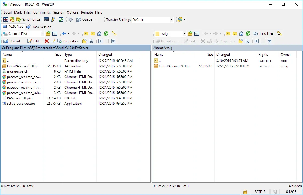This screenshot has width=303, height=195.
Task: Expand the Queue dropdown arrow
Action: click(x=95, y=19)
